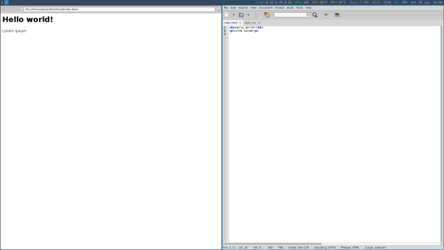Open the Tools menu
This screenshot has width=444, height=250.
[299, 7]
